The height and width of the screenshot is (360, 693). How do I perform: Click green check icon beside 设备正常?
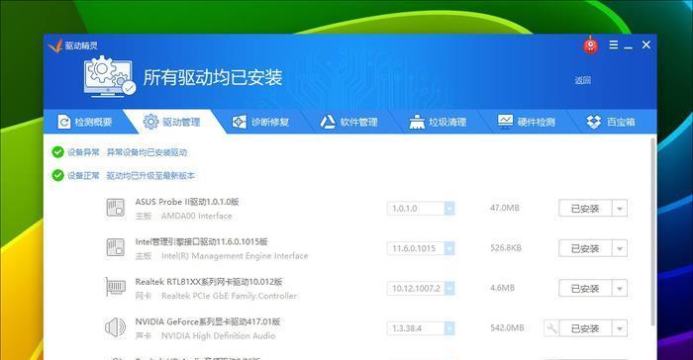click(x=57, y=175)
